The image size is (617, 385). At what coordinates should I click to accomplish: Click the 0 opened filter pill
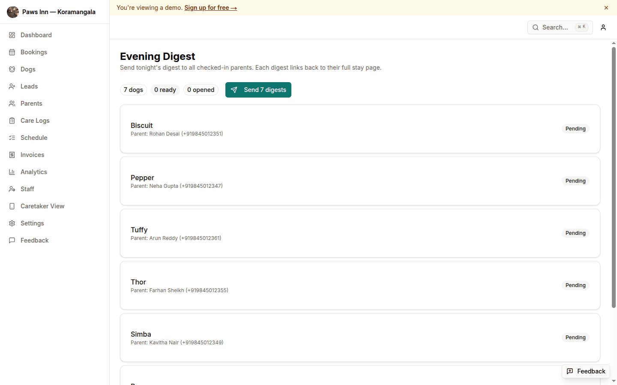click(x=201, y=89)
